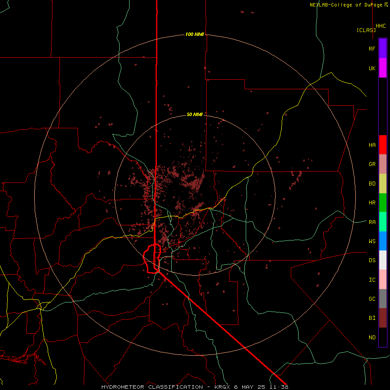Click the NEXLAB-College of DuPage credit text
390x390 pixels.
click(346, 5)
